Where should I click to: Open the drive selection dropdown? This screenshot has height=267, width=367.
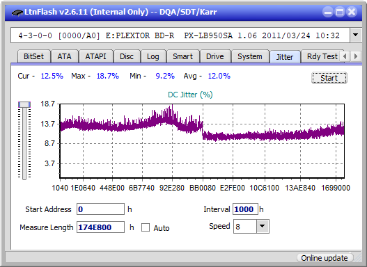pos(356,35)
